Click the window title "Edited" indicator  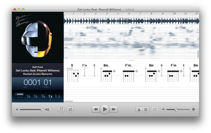point(130,9)
